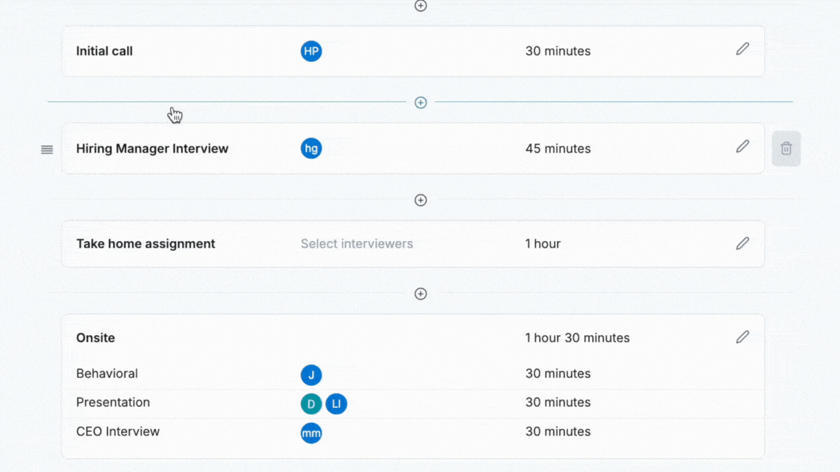Screen dimensions: 840x472
Task: Click the plus icon above Initial call
Action: pos(421,6)
